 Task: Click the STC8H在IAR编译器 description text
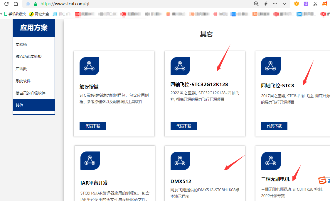pyautogui.click(x=115, y=196)
